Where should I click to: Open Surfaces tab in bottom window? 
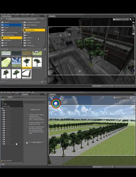25,95
